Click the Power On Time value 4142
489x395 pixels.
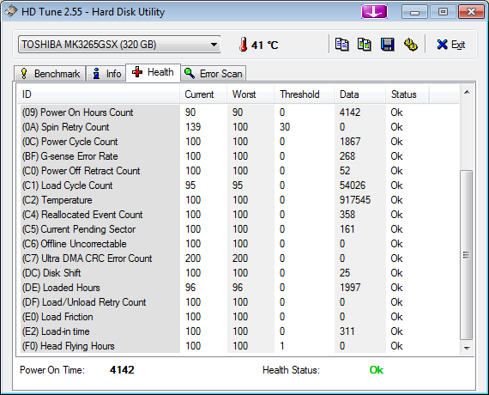click(x=122, y=370)
